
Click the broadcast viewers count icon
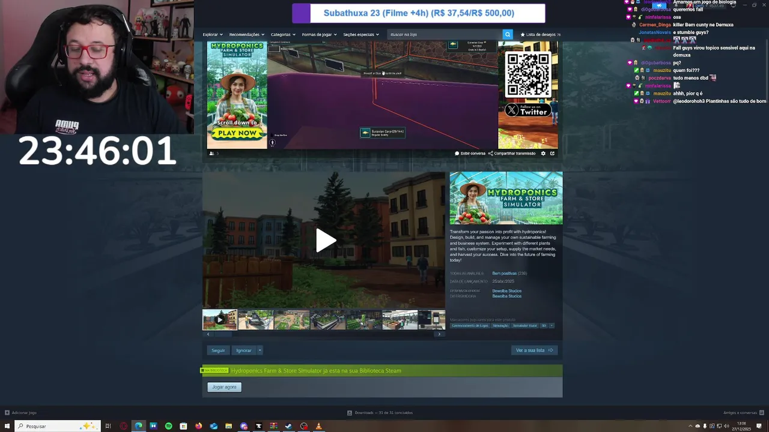coord(211,153)
